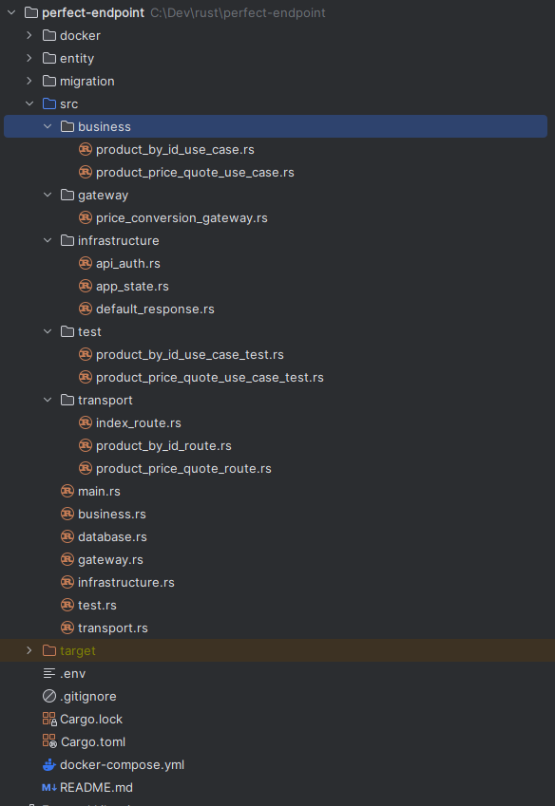
Task: Click the blue src folder icon
Action: click(49, 103)
